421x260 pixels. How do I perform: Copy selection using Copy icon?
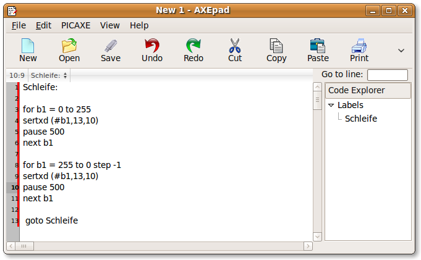tap(276, 50)
